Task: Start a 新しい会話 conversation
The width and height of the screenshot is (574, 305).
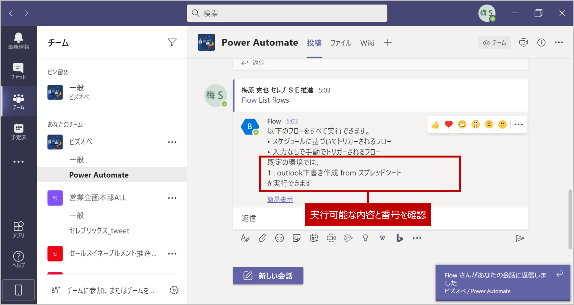Action: point(268,275)
